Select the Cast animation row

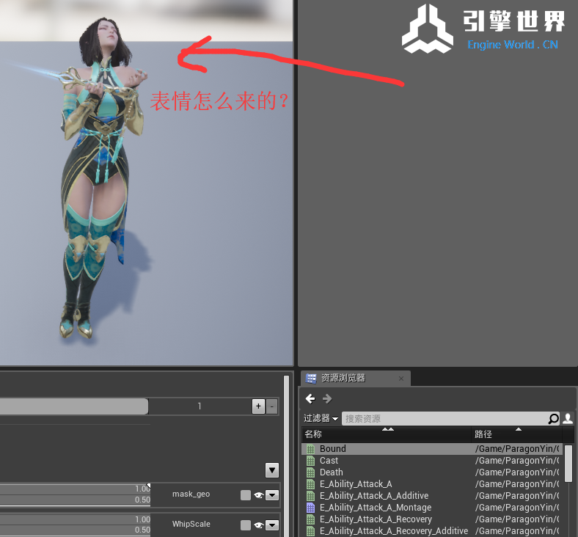tap(431, 461)
